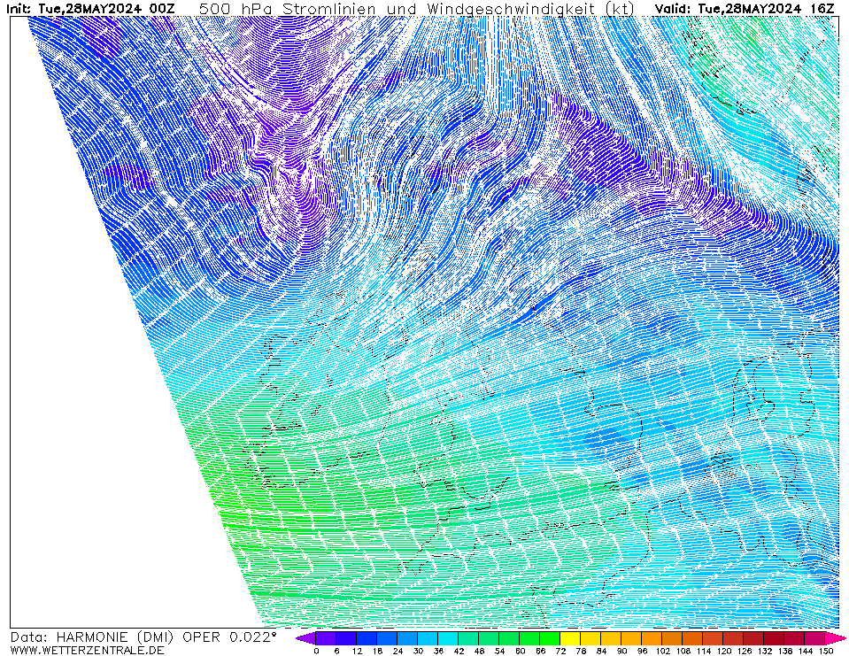Click the legend tick label '102'

(x=663, y=651)
